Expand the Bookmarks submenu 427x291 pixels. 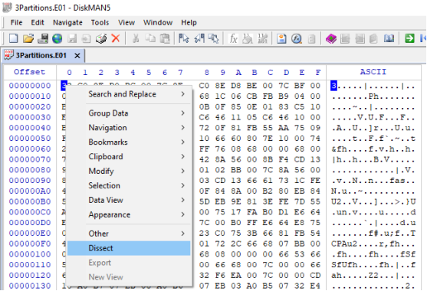coord(129,142)
